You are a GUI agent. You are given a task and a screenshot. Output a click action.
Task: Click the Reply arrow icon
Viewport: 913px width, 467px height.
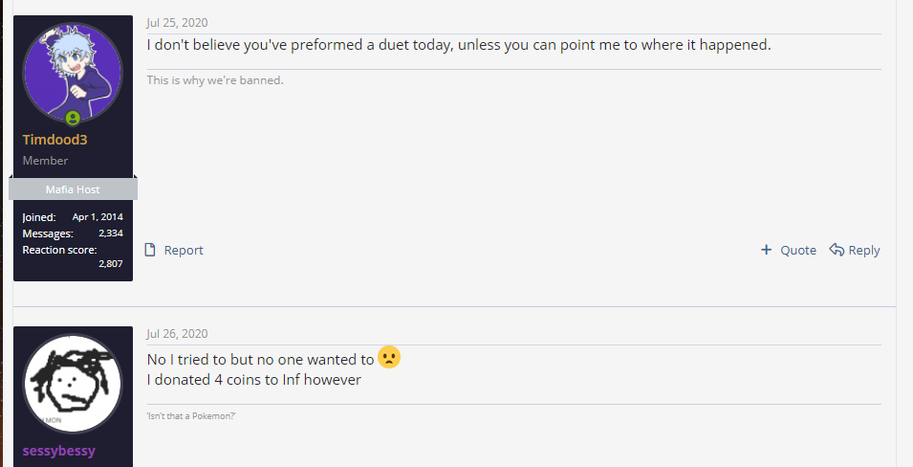pos(837,250)
